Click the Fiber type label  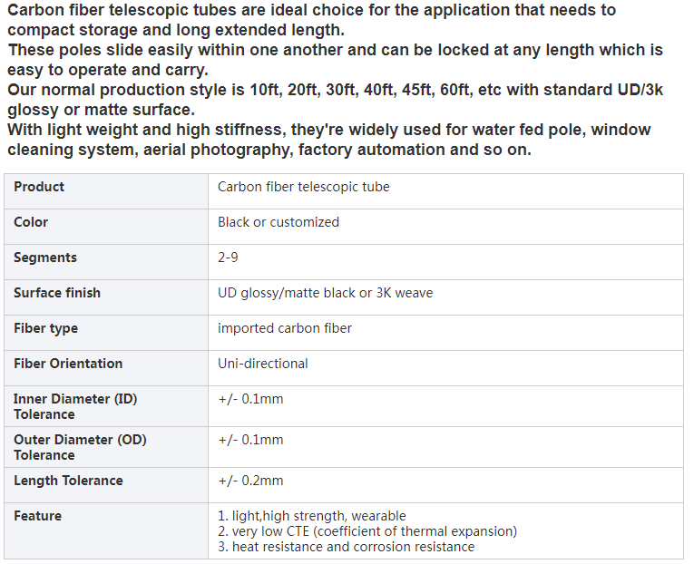[x=46, y=328]
